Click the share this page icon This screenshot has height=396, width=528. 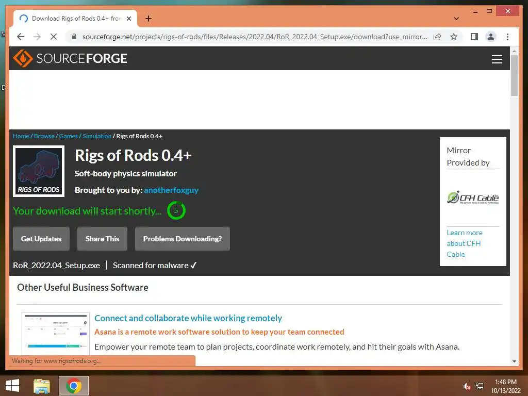[437, 37]
